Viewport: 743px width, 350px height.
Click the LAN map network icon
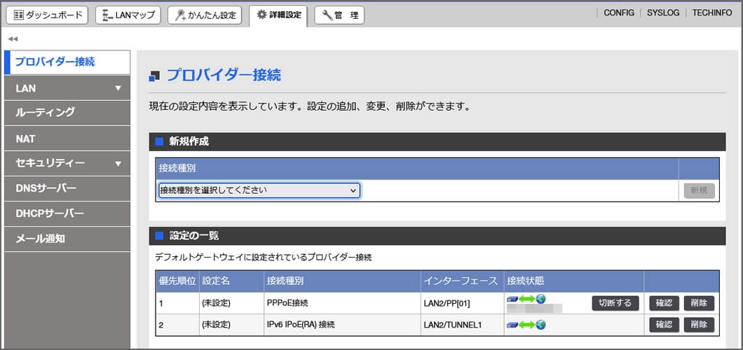tap(107, 15)
